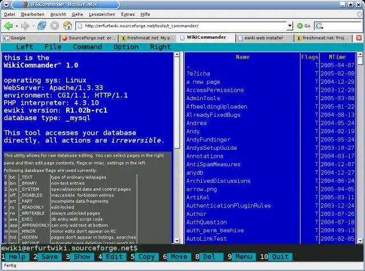Select the auth_perm_beehive entry
The width and height of the screenshot is (365, 271).
tap(215, 231)
